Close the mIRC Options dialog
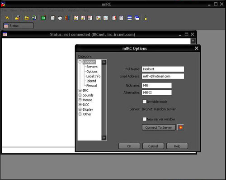Screen dimensions: 226x180 (197, 48)
